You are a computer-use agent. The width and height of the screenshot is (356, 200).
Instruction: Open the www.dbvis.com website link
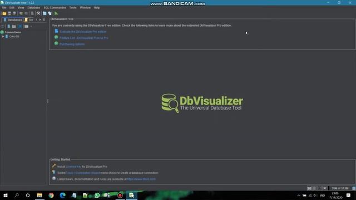click(141, 179)
